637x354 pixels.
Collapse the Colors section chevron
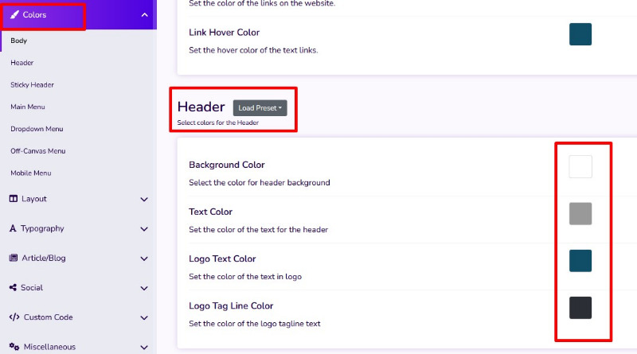[144, 15]
